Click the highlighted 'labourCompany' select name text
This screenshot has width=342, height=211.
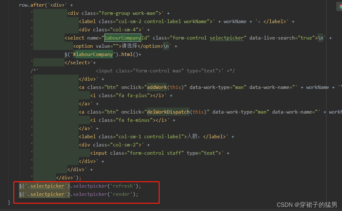click(x=123, y=38)
